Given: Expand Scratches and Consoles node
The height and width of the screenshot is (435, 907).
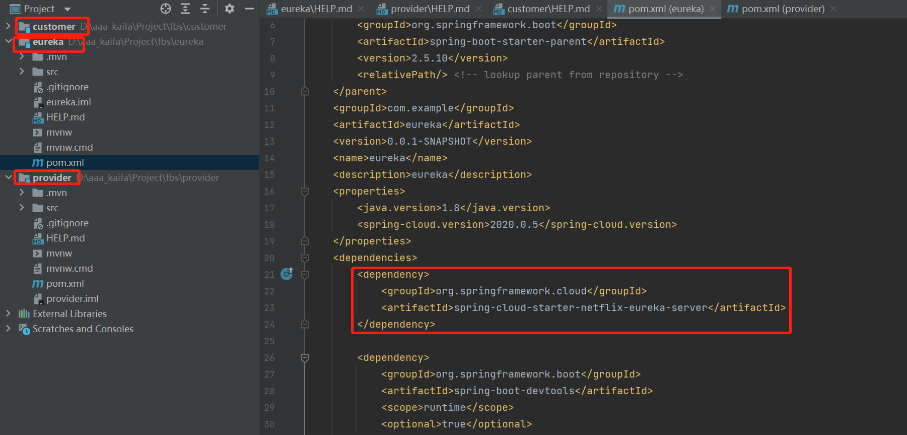Looking at the screenshot, I should point(8,328).
